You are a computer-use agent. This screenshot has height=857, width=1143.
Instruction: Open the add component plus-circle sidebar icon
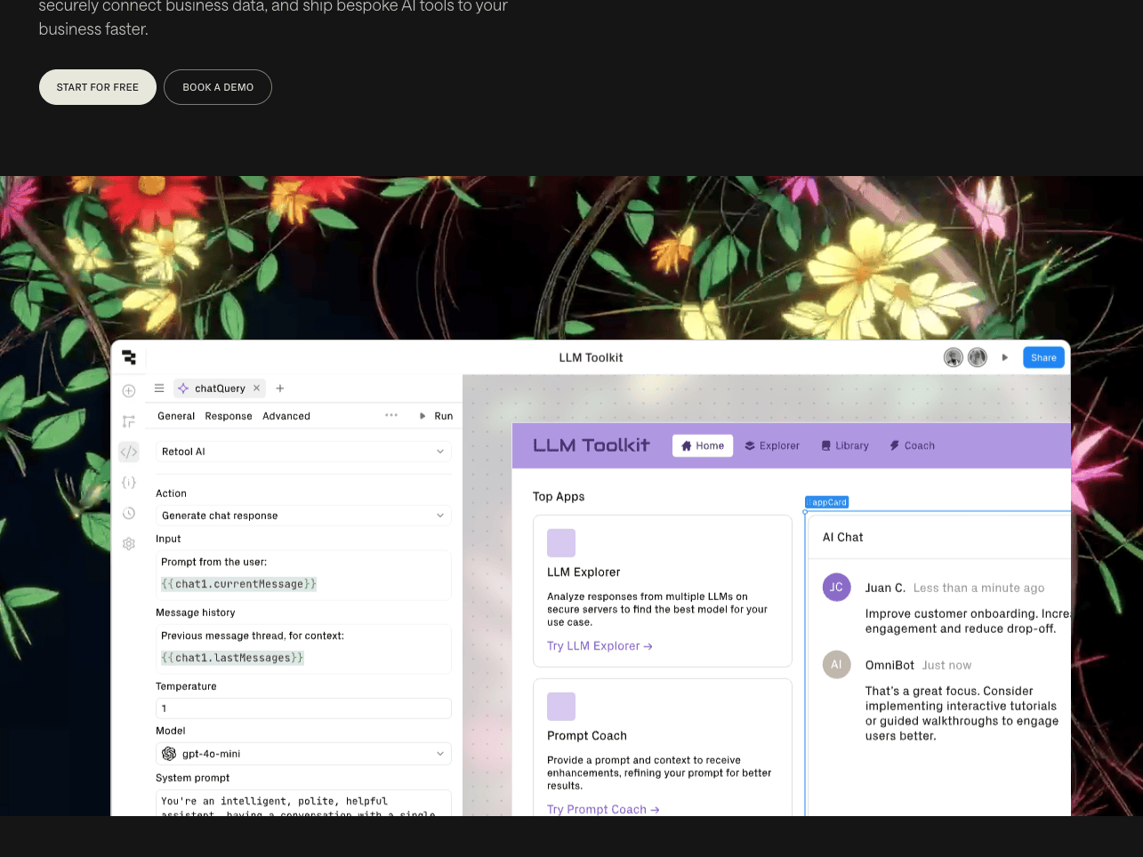129,391
